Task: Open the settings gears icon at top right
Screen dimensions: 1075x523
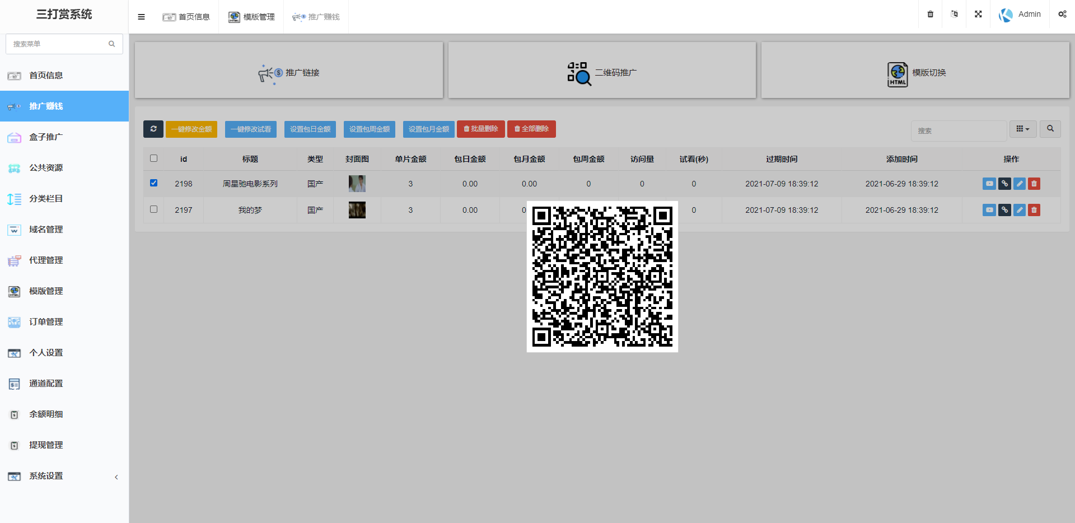Action: coord(1062,15)
